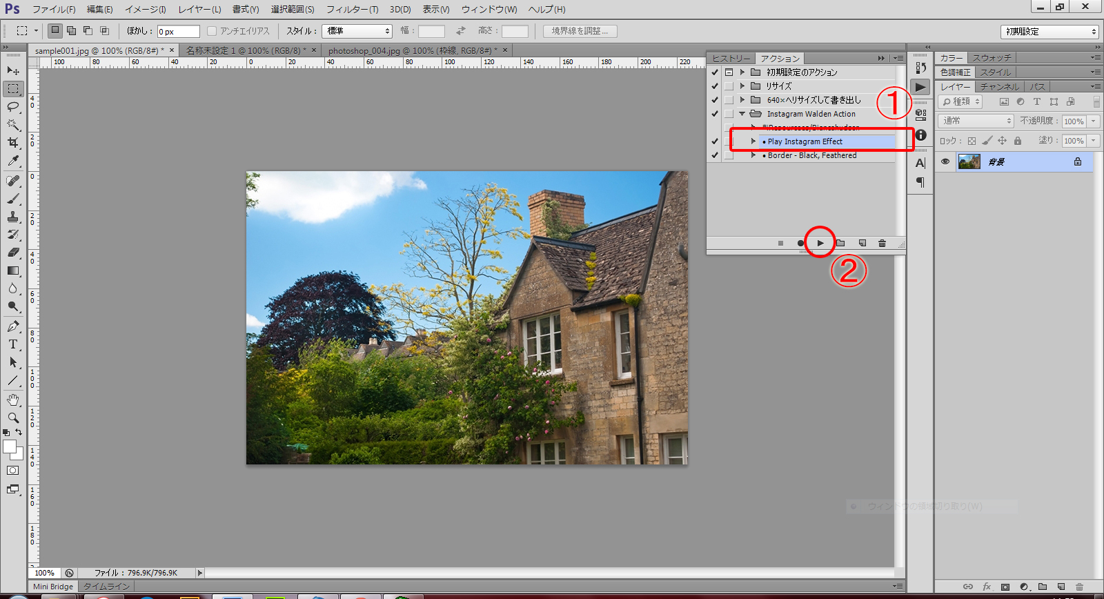Open the フィルター(T) menu

(352, 9)
